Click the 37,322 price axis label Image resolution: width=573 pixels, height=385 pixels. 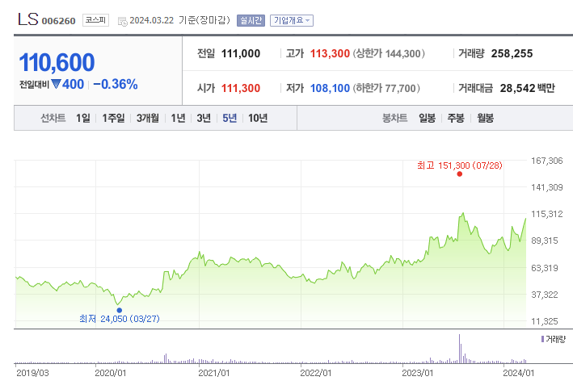coord(545,295)
